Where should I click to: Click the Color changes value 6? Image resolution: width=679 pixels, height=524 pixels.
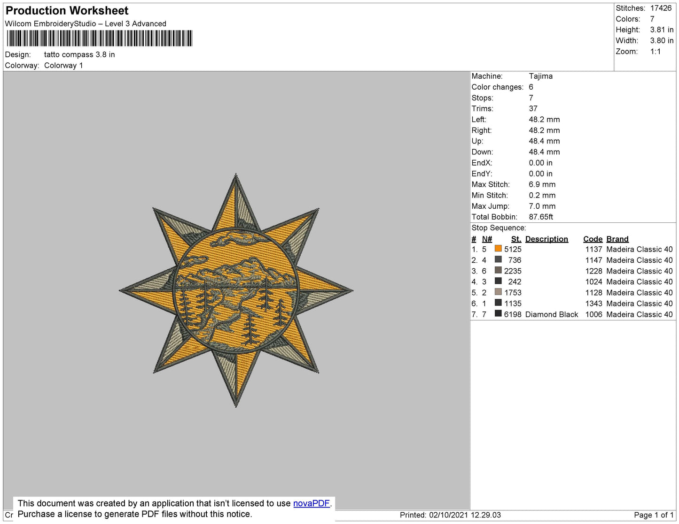[x=531, y=87]
